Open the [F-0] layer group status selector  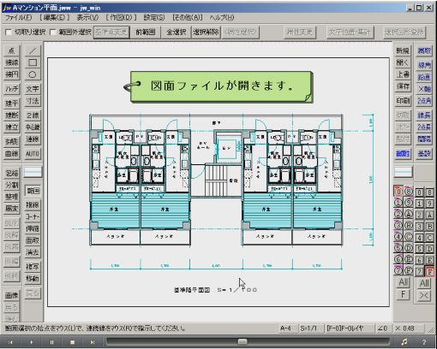point(346,328)
